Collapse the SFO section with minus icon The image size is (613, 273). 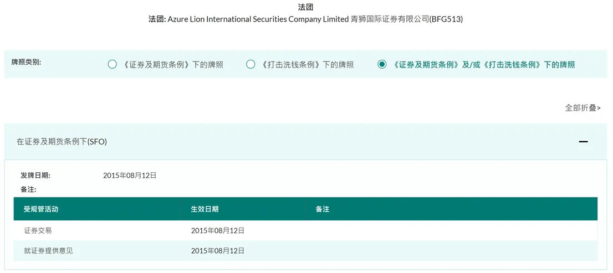[583, 141]
